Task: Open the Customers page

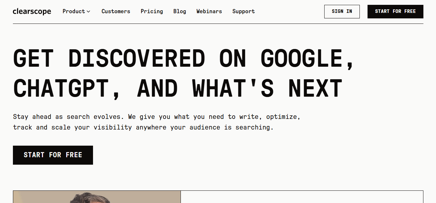Action: coord(116,11)
